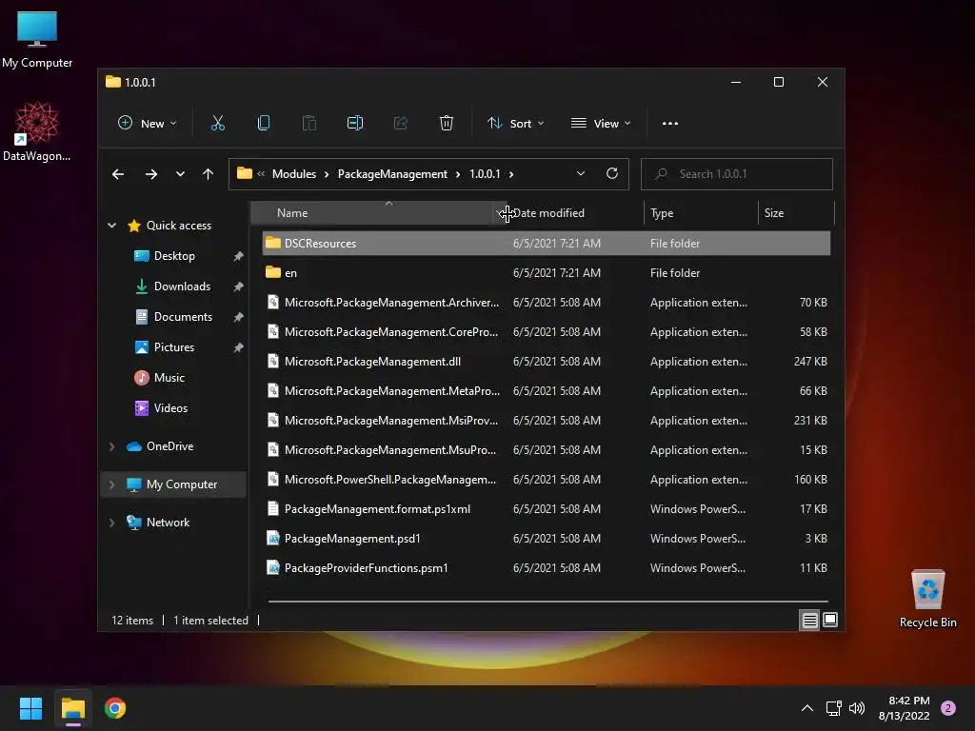The image size is (975, 731).
Task: Click the Cut scissors icon
Action: 218,123
